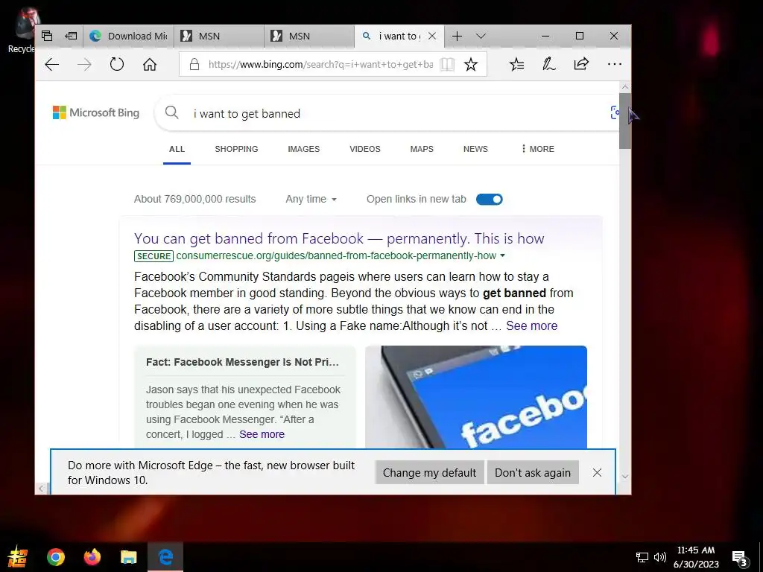The height and width of the screenshot is (572, 763).
Task: Click See more in the Jason Facebook snippet
Action: [x=262, y=434]
